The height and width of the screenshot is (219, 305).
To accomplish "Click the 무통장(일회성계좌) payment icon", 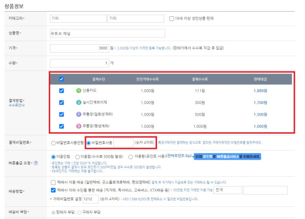I will click(78, 115).
